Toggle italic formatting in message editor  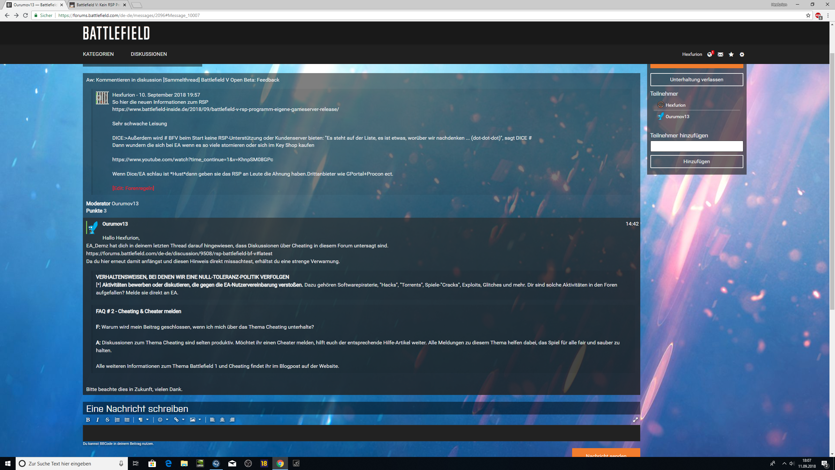point(98,420)
